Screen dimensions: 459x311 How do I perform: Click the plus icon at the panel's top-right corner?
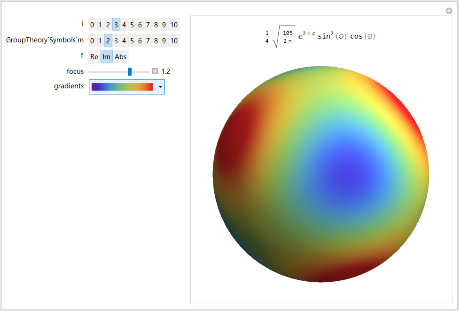pos(449,11)
